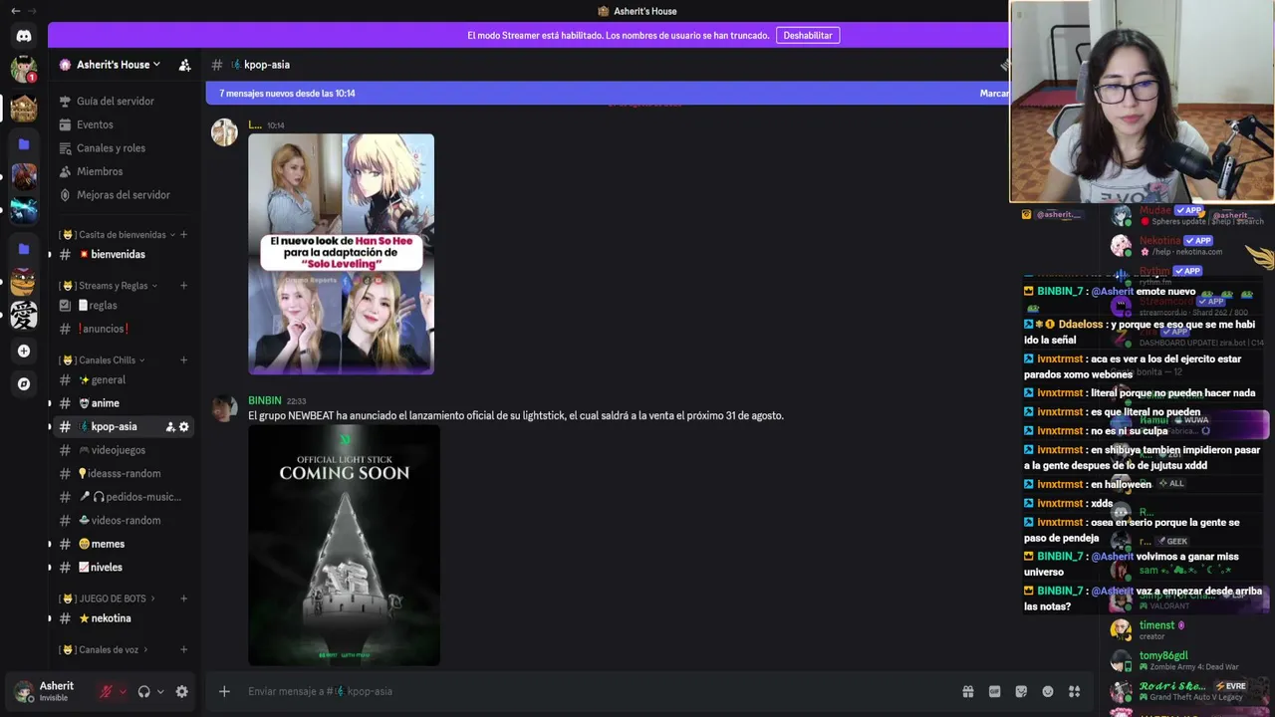Collapse Canales Chills category
The width and height of the screenshot is (1275, 717).
tap(103, 360)
